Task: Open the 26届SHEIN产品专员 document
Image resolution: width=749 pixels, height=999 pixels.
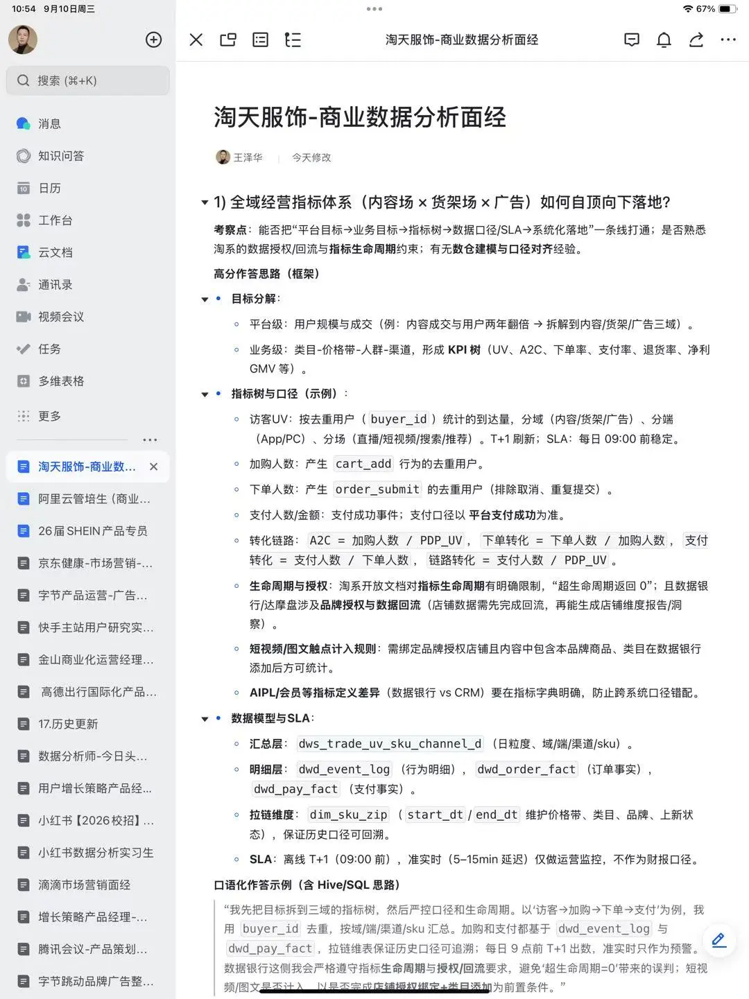Action: [x=88, y=531]
